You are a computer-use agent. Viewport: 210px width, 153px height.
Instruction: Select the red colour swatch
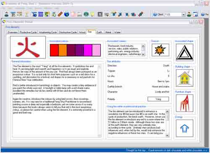pos(54,50)
